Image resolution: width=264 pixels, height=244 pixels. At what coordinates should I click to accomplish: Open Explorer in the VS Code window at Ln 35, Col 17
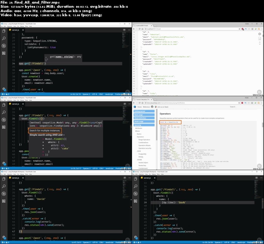coord(4,105)
